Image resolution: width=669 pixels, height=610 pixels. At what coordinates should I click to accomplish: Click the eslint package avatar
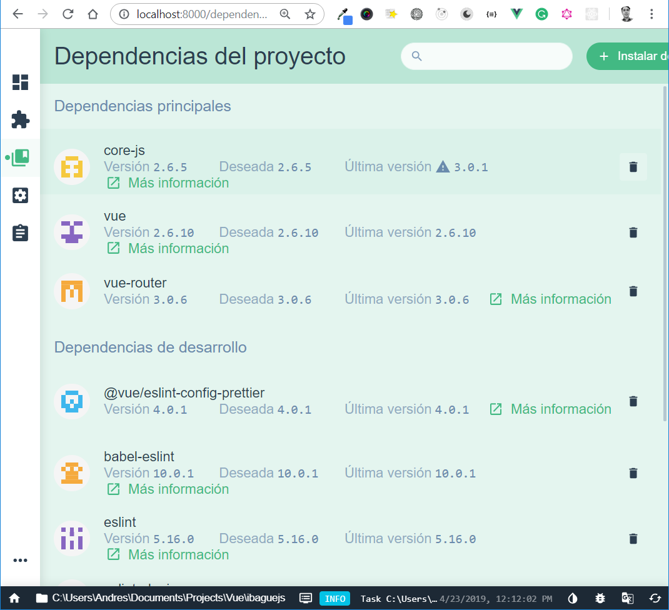72,539
